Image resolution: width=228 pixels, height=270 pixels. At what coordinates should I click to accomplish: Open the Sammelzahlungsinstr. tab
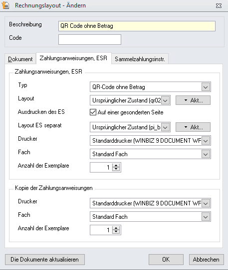click(140, 59)
